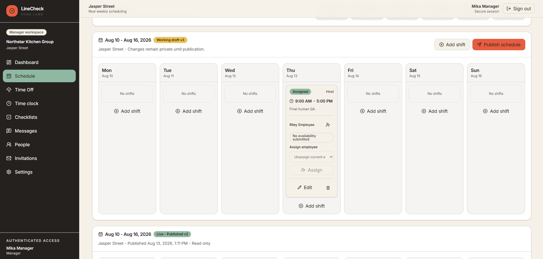Publish the working draft schedule
This screenshot has width=543, height=259.
[499, 45]
